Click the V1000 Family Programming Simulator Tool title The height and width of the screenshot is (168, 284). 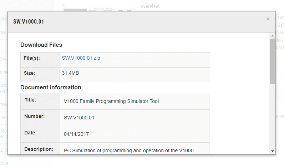111,101
